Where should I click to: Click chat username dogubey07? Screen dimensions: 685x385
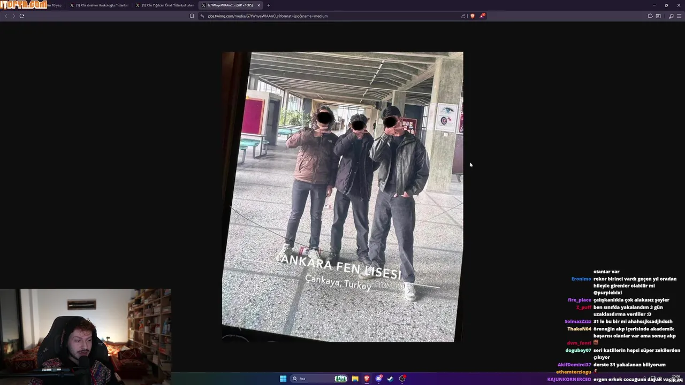579,350
